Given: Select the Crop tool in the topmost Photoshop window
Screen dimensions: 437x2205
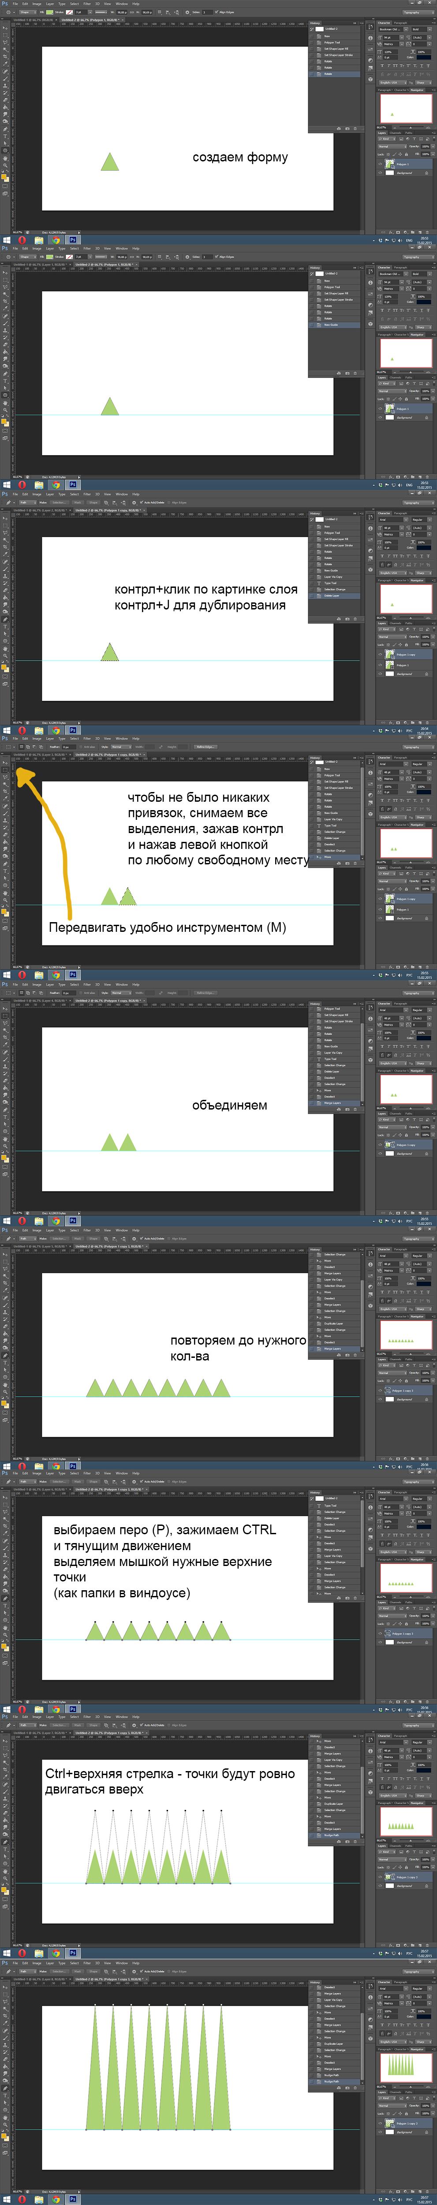Looking at the screenshot, I should (5, 56).
